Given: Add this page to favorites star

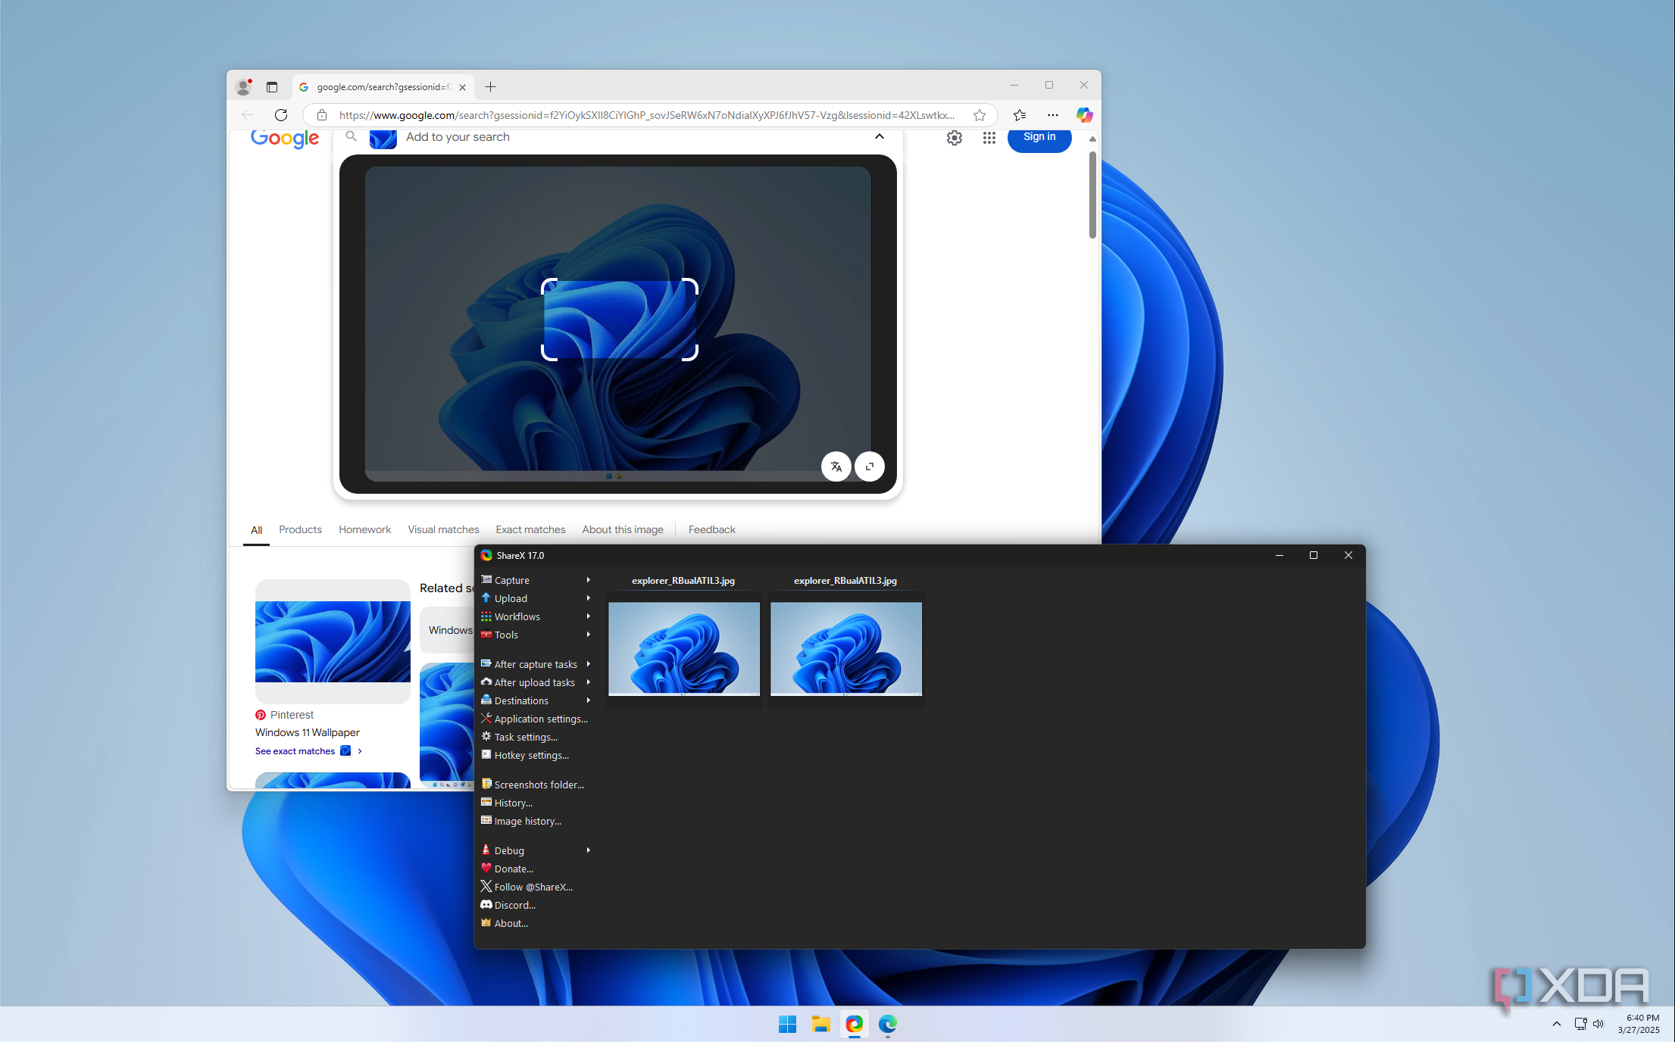Looking at the screenshot, I should coord(980,115).
